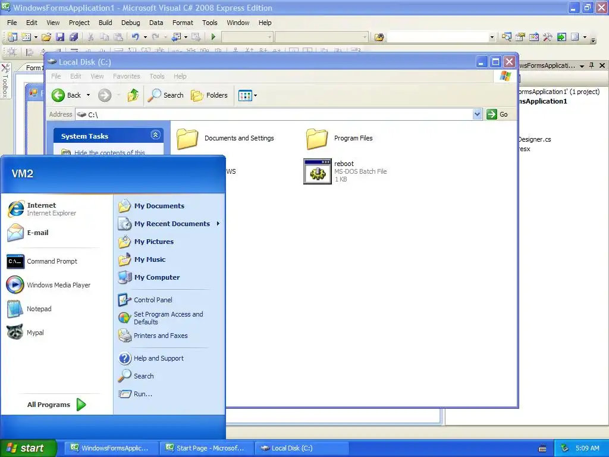
Task: Click Open File icon in Visual C# toolbar
Action: (x=46, y=37)
